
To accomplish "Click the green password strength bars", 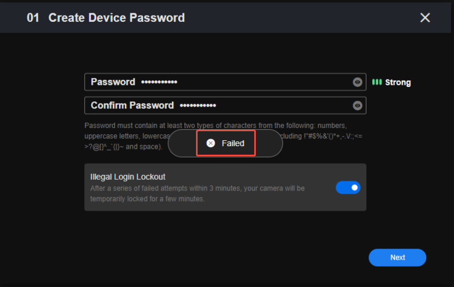I will coord(377,82).
